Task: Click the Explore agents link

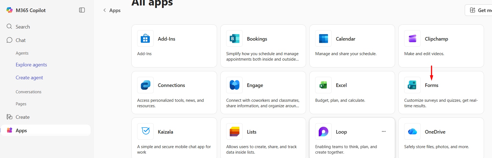Action: pyautogui.click(x=31, y=65)
